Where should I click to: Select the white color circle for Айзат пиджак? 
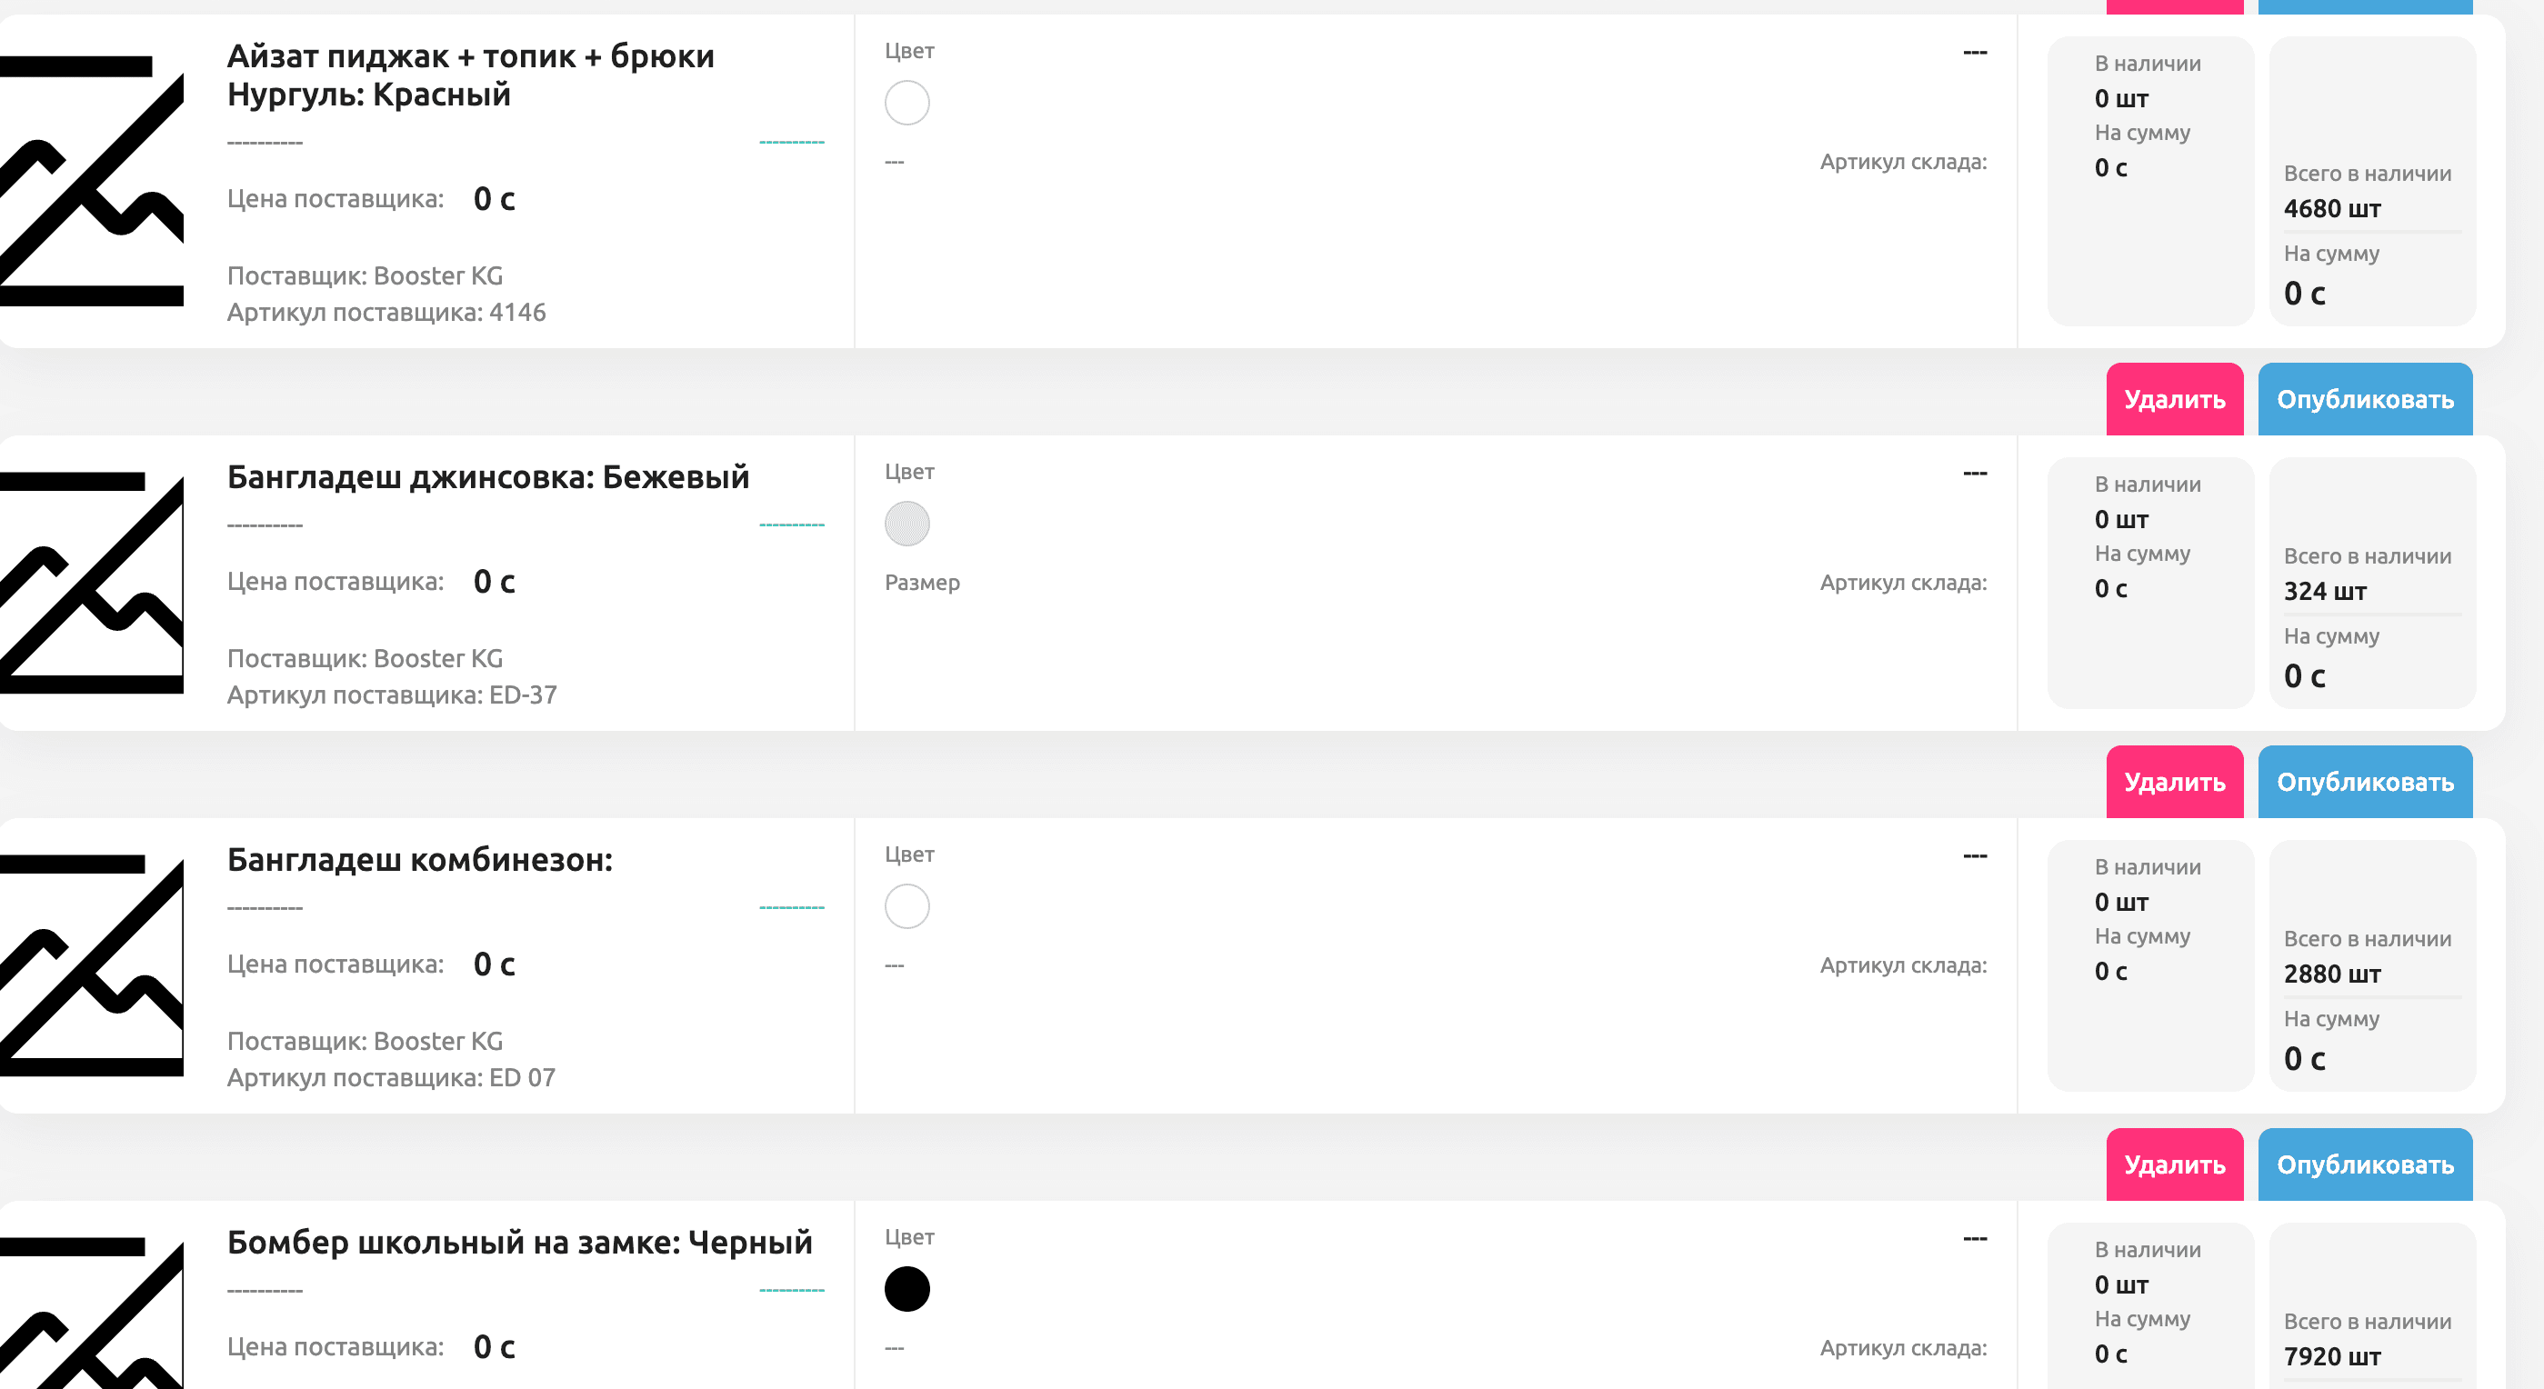click(x=906, y=103)
